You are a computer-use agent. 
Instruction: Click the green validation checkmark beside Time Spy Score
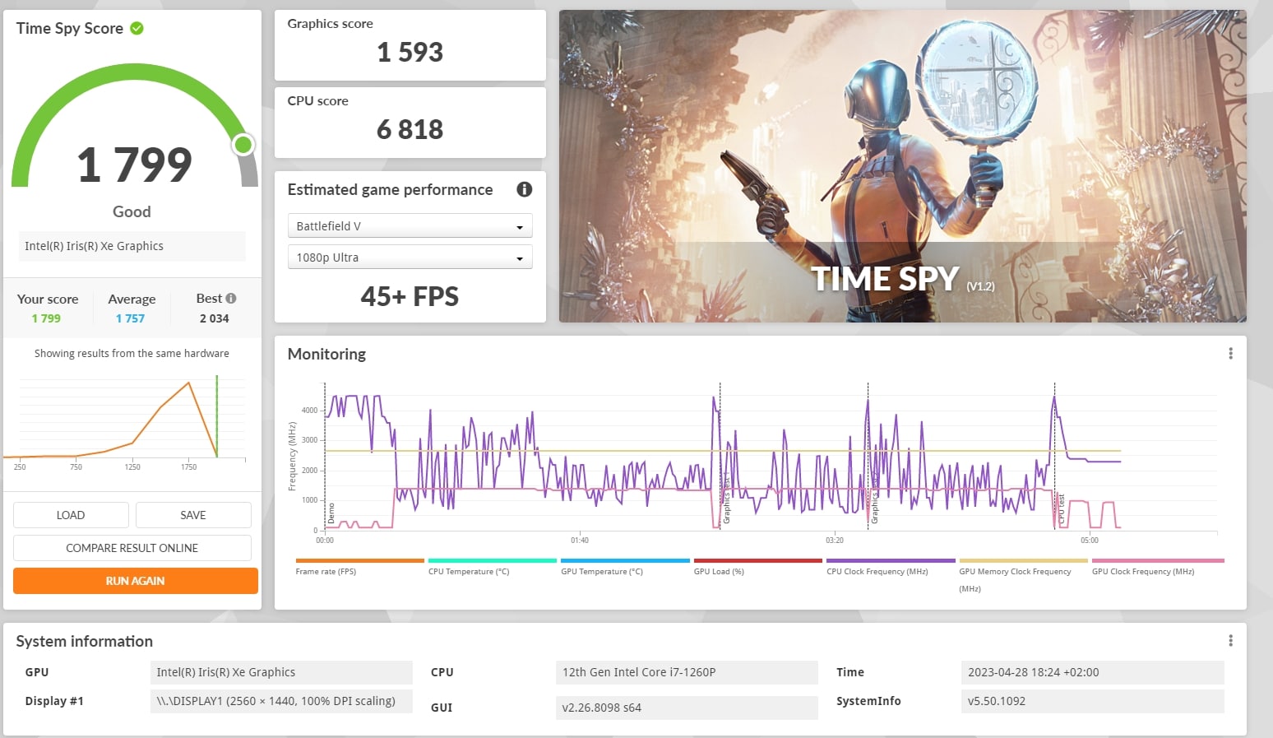coord(137,28)
